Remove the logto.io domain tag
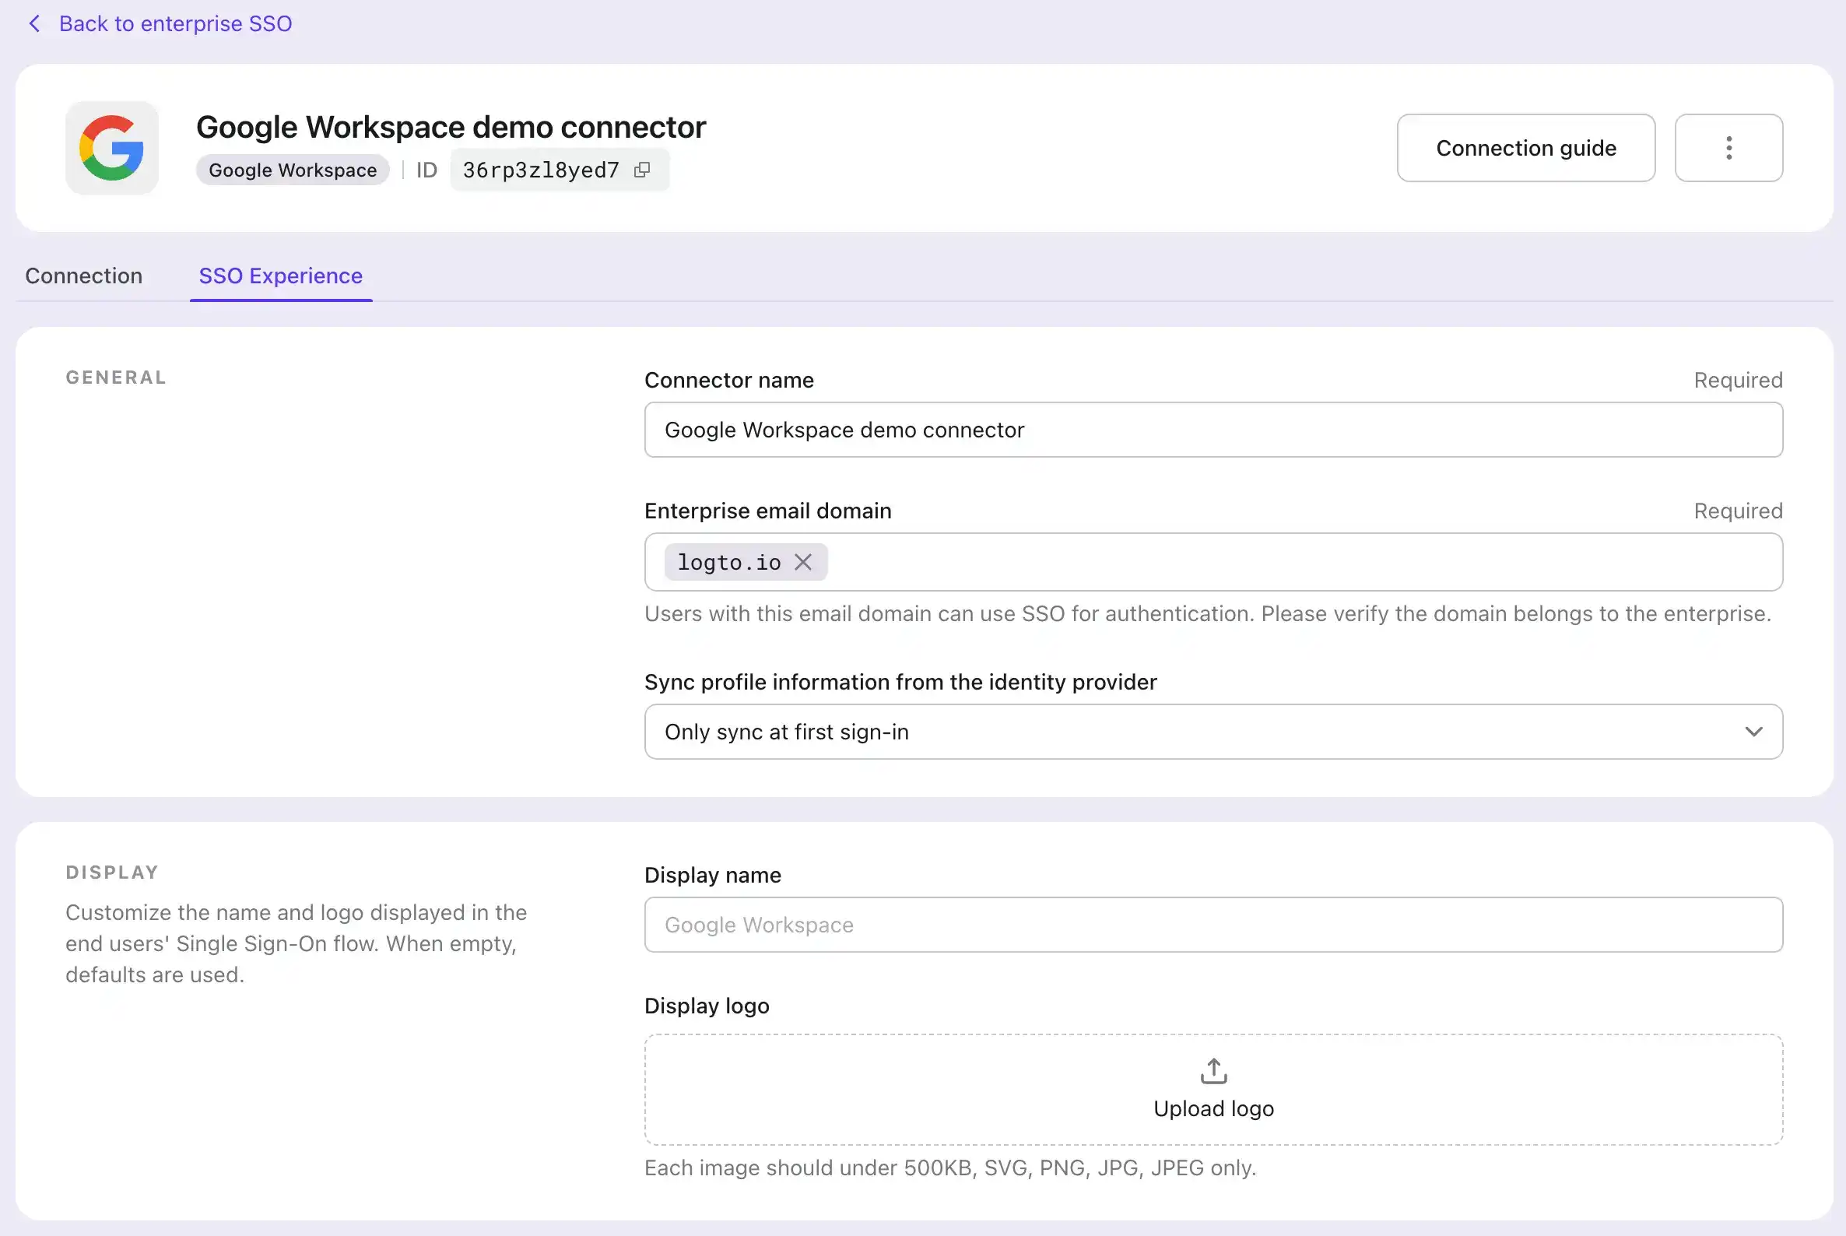The image size is (1846, 1236). point(803,562)
